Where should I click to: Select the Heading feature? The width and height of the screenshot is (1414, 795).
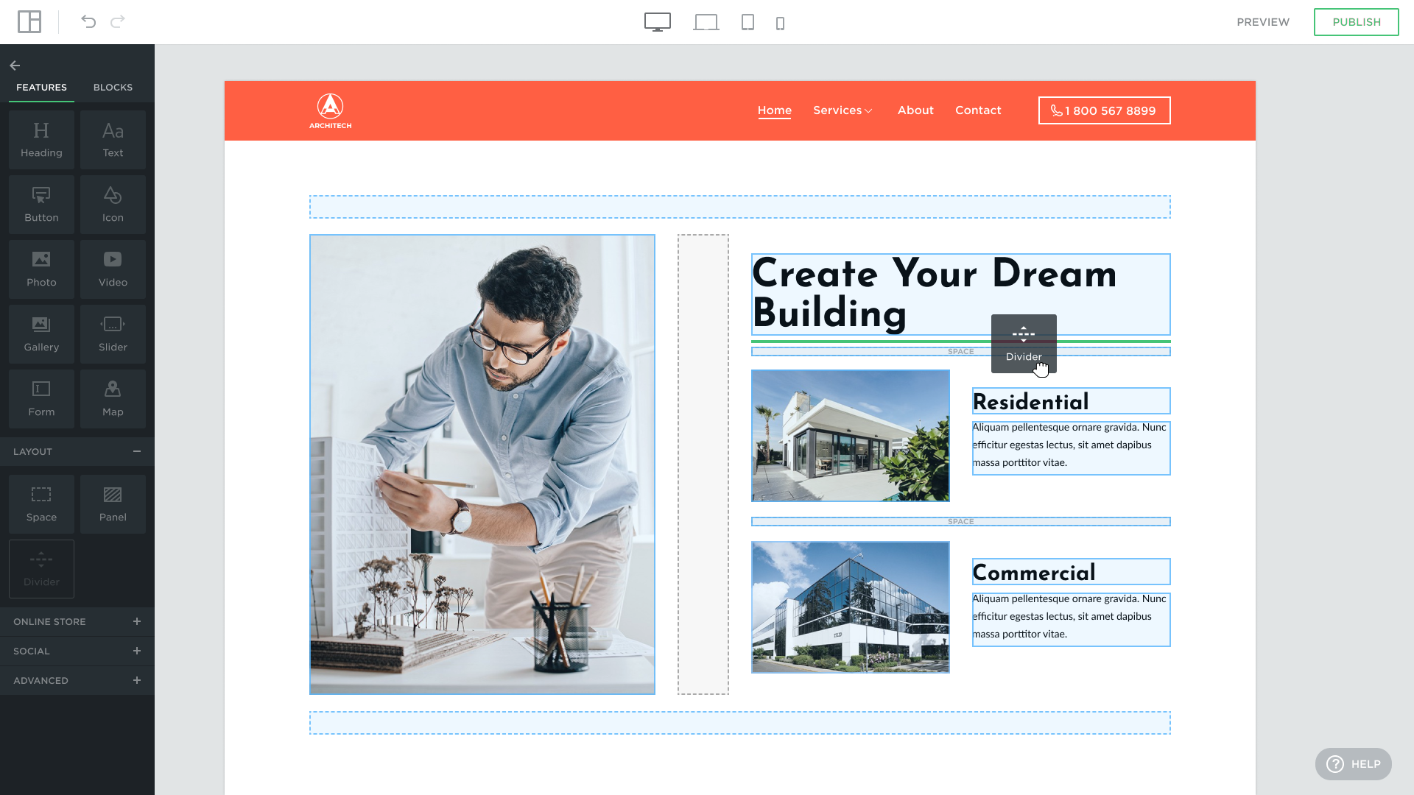[41, 140]
